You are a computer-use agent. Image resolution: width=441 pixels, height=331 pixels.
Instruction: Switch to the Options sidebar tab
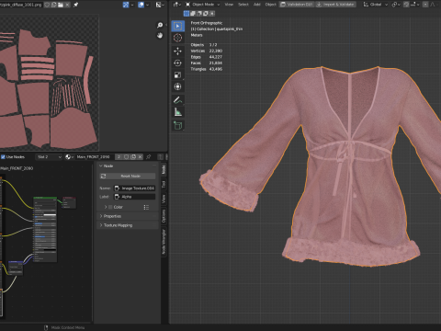coord(164,216)
